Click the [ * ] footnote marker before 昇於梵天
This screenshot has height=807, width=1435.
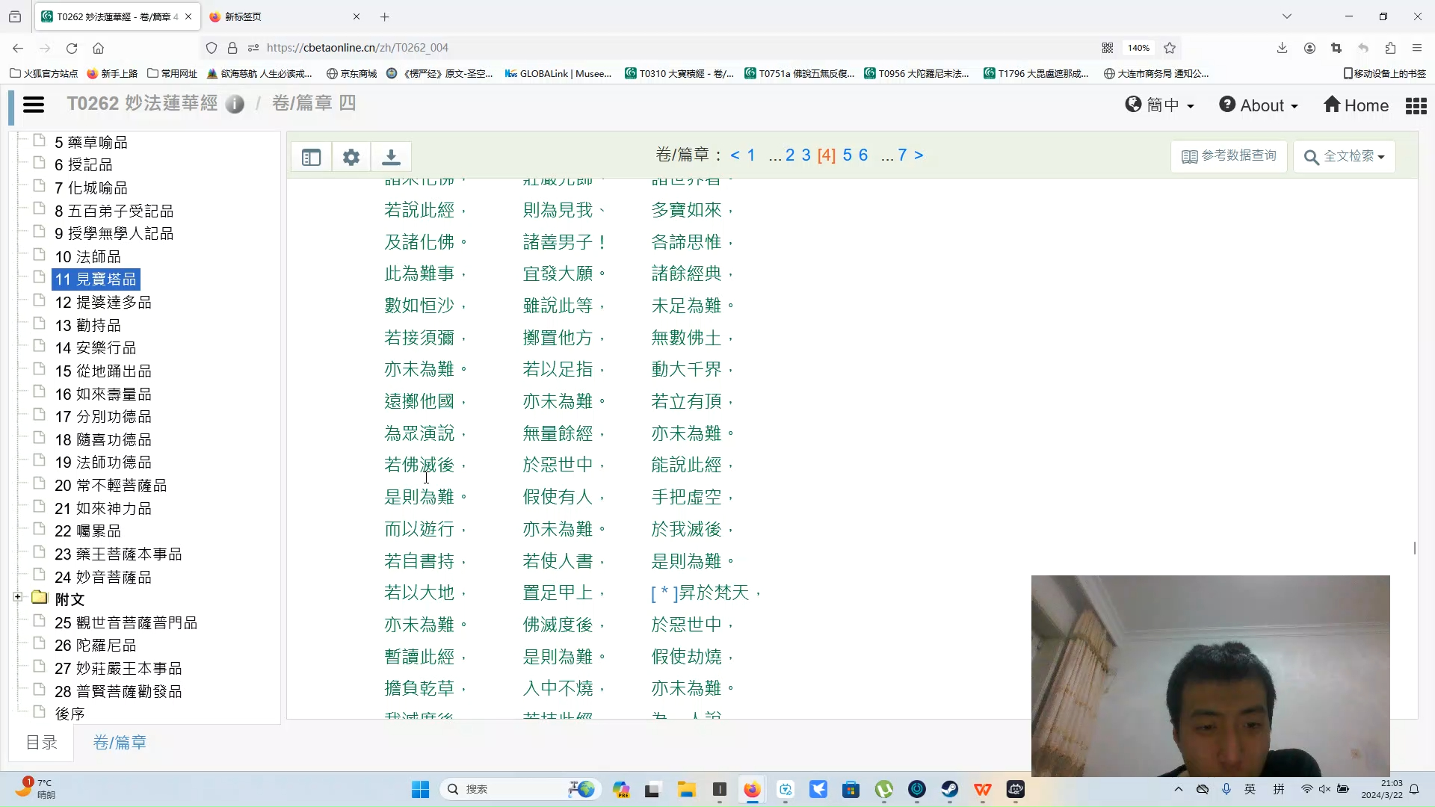click(664, 593)
